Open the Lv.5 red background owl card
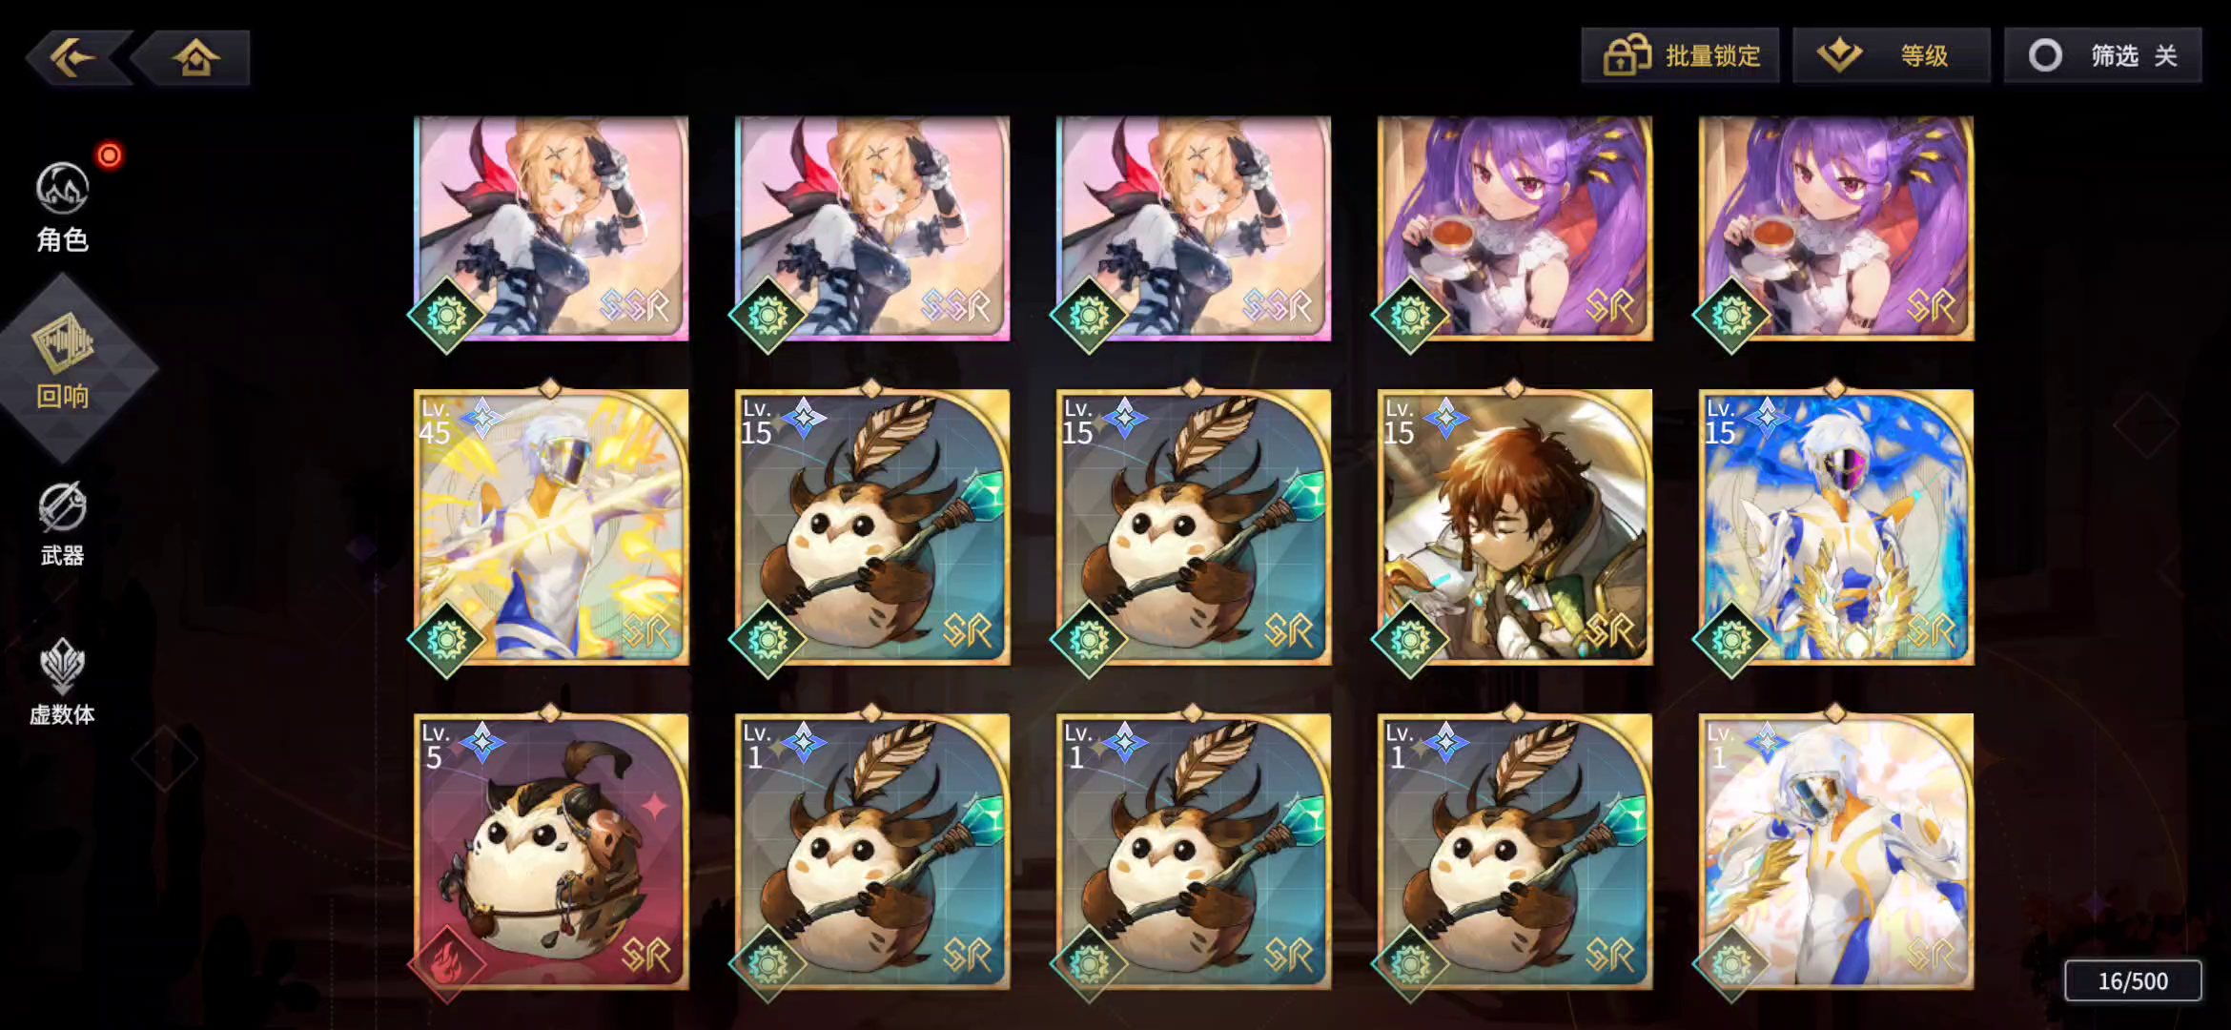2231x1030 pixels. coord(551,852)
